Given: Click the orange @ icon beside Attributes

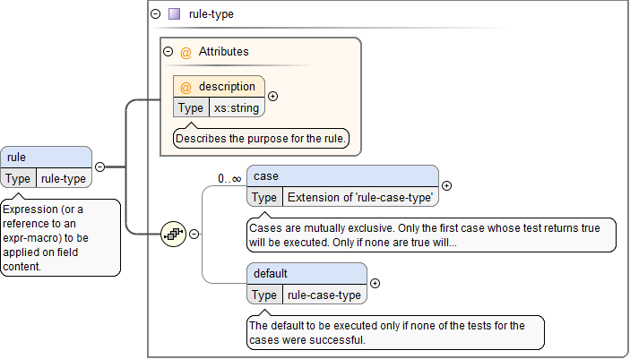Looking at the screenshot, I should (x=186, y=53).
